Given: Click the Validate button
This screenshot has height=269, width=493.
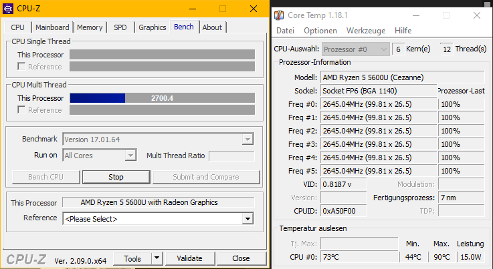Looking at the screenshot, I should pos(189,258).
